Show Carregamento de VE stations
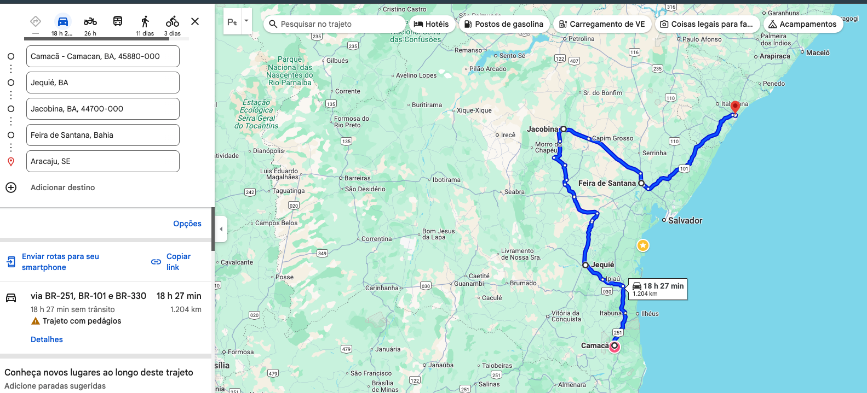 point(602,24)
